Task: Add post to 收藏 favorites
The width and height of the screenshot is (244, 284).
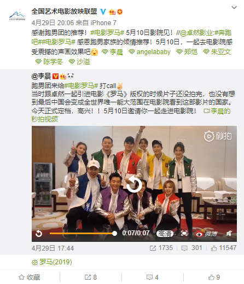Action: [30, 277]
